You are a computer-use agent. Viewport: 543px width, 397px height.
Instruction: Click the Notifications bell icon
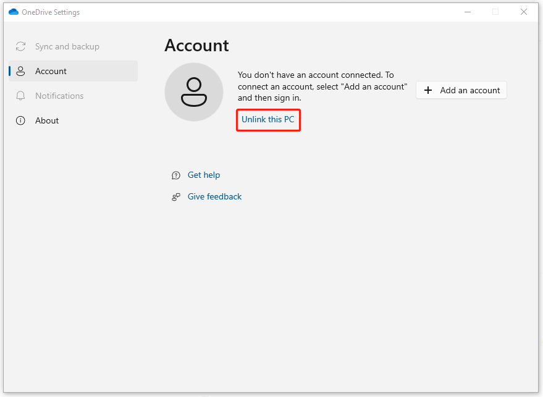pyautogui.click(x=20, y=96)
